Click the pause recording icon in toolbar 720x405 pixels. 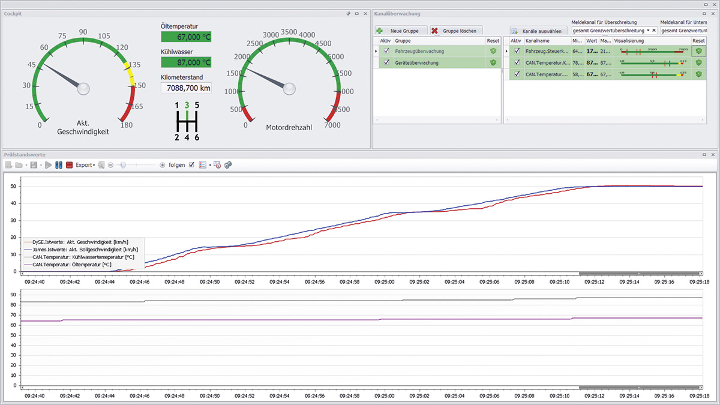[59, 165]
